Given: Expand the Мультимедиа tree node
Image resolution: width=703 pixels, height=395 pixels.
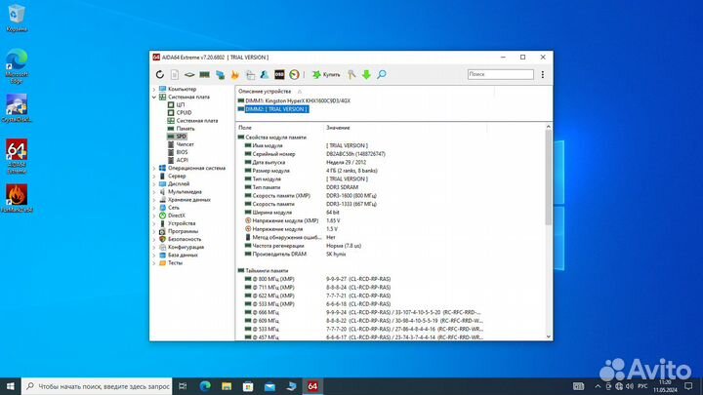Looking at the screenshot, I should coord(154,192).
